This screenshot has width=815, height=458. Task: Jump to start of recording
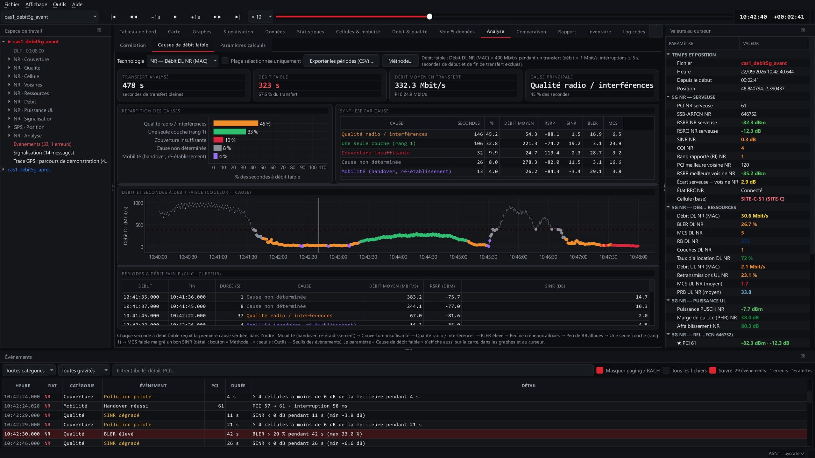tap(113, 17)
